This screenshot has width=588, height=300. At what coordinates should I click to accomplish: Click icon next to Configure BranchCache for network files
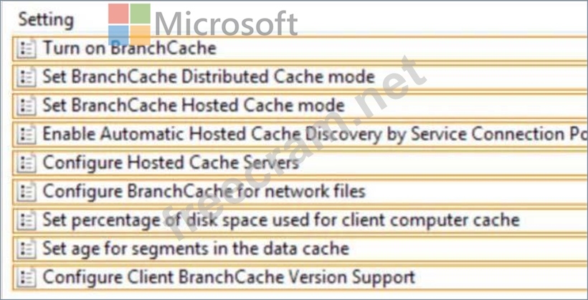pos(27,192)
